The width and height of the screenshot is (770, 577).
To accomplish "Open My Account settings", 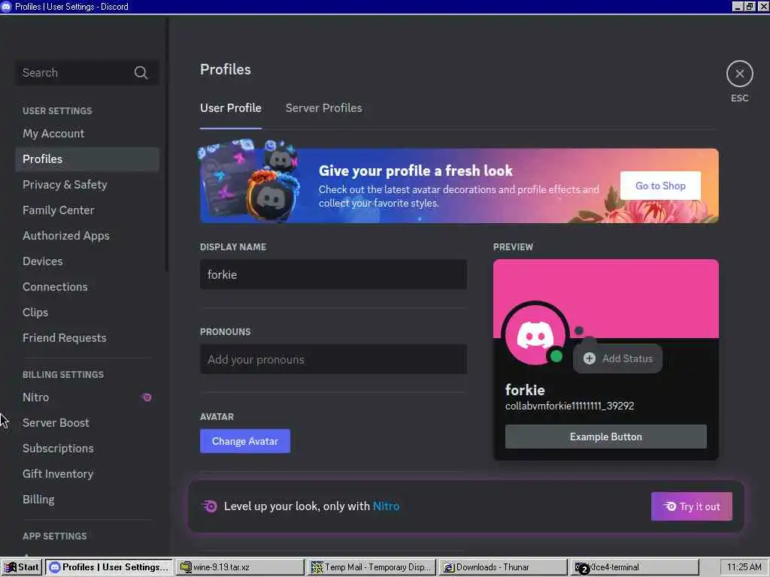I will pos(87,134).
